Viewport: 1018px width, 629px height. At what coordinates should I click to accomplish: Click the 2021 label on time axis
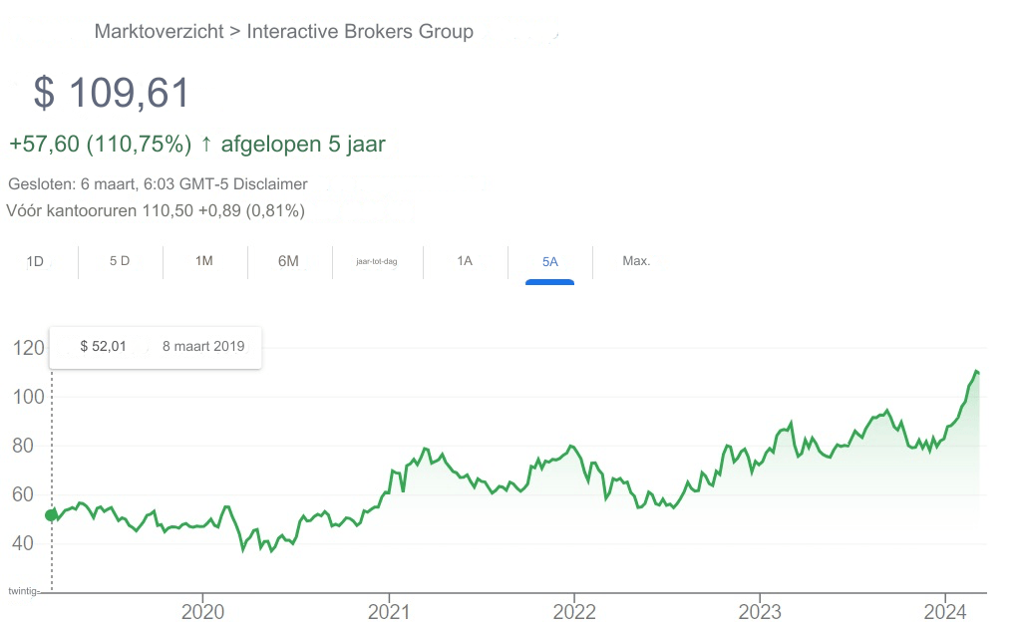point(389,611)
